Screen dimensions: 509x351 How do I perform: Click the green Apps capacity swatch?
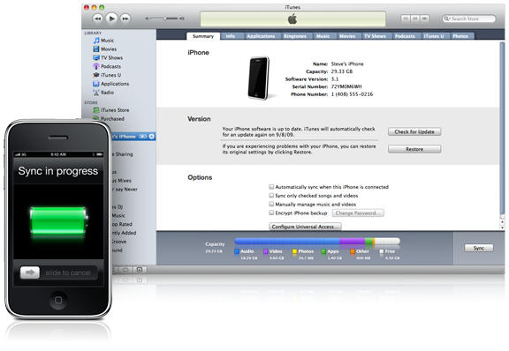coord(323,251)
